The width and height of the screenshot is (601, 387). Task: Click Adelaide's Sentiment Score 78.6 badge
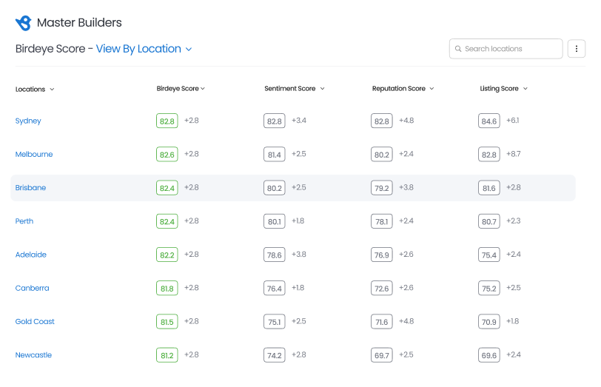pos(275,255)
